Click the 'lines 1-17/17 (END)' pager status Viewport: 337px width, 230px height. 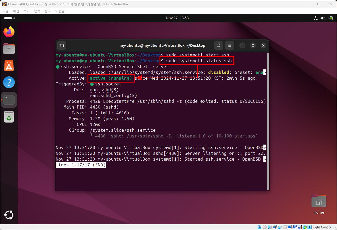(x=81, y=165)
